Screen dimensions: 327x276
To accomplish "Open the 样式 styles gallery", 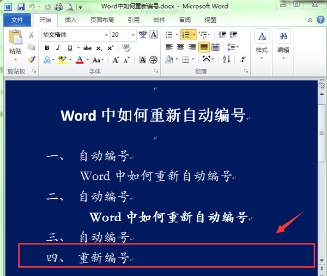I will 262,45.
